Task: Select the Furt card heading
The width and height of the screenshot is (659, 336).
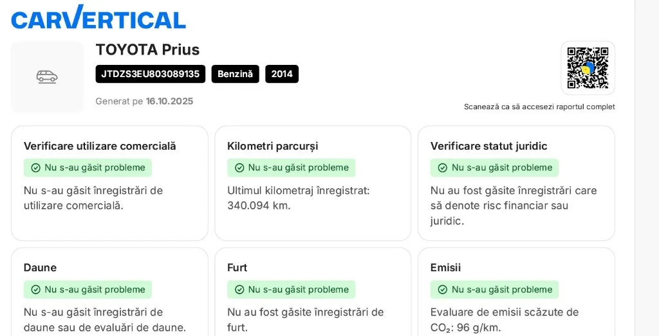Action: point(237,267)
